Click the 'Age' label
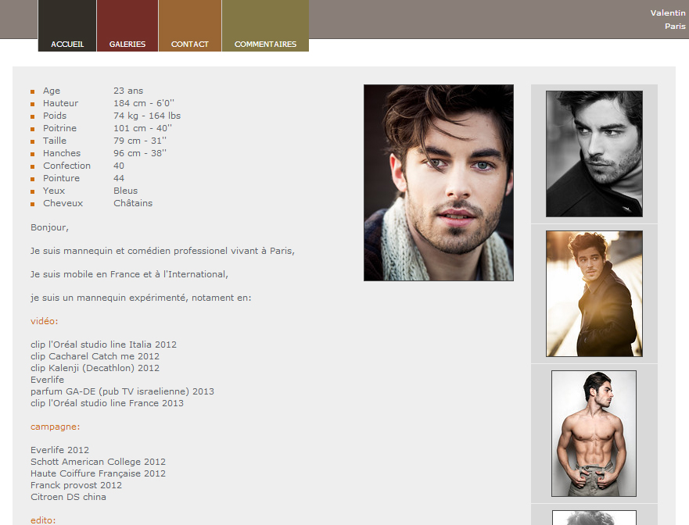The width and height of the screenshot is (689, 525). pos(52,91)
